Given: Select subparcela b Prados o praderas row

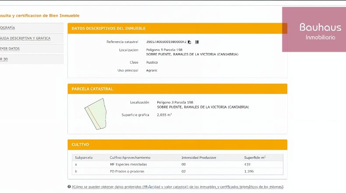Looking at the screenshot, I should click(177, 172).
